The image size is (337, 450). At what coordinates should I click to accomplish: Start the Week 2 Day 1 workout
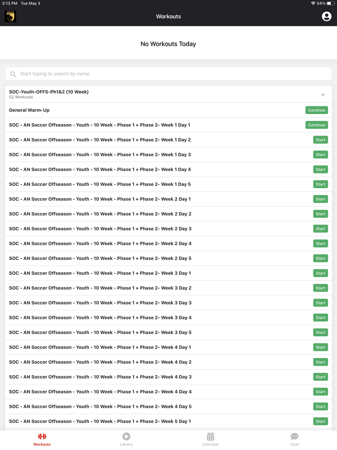click(x=320, y=199)
